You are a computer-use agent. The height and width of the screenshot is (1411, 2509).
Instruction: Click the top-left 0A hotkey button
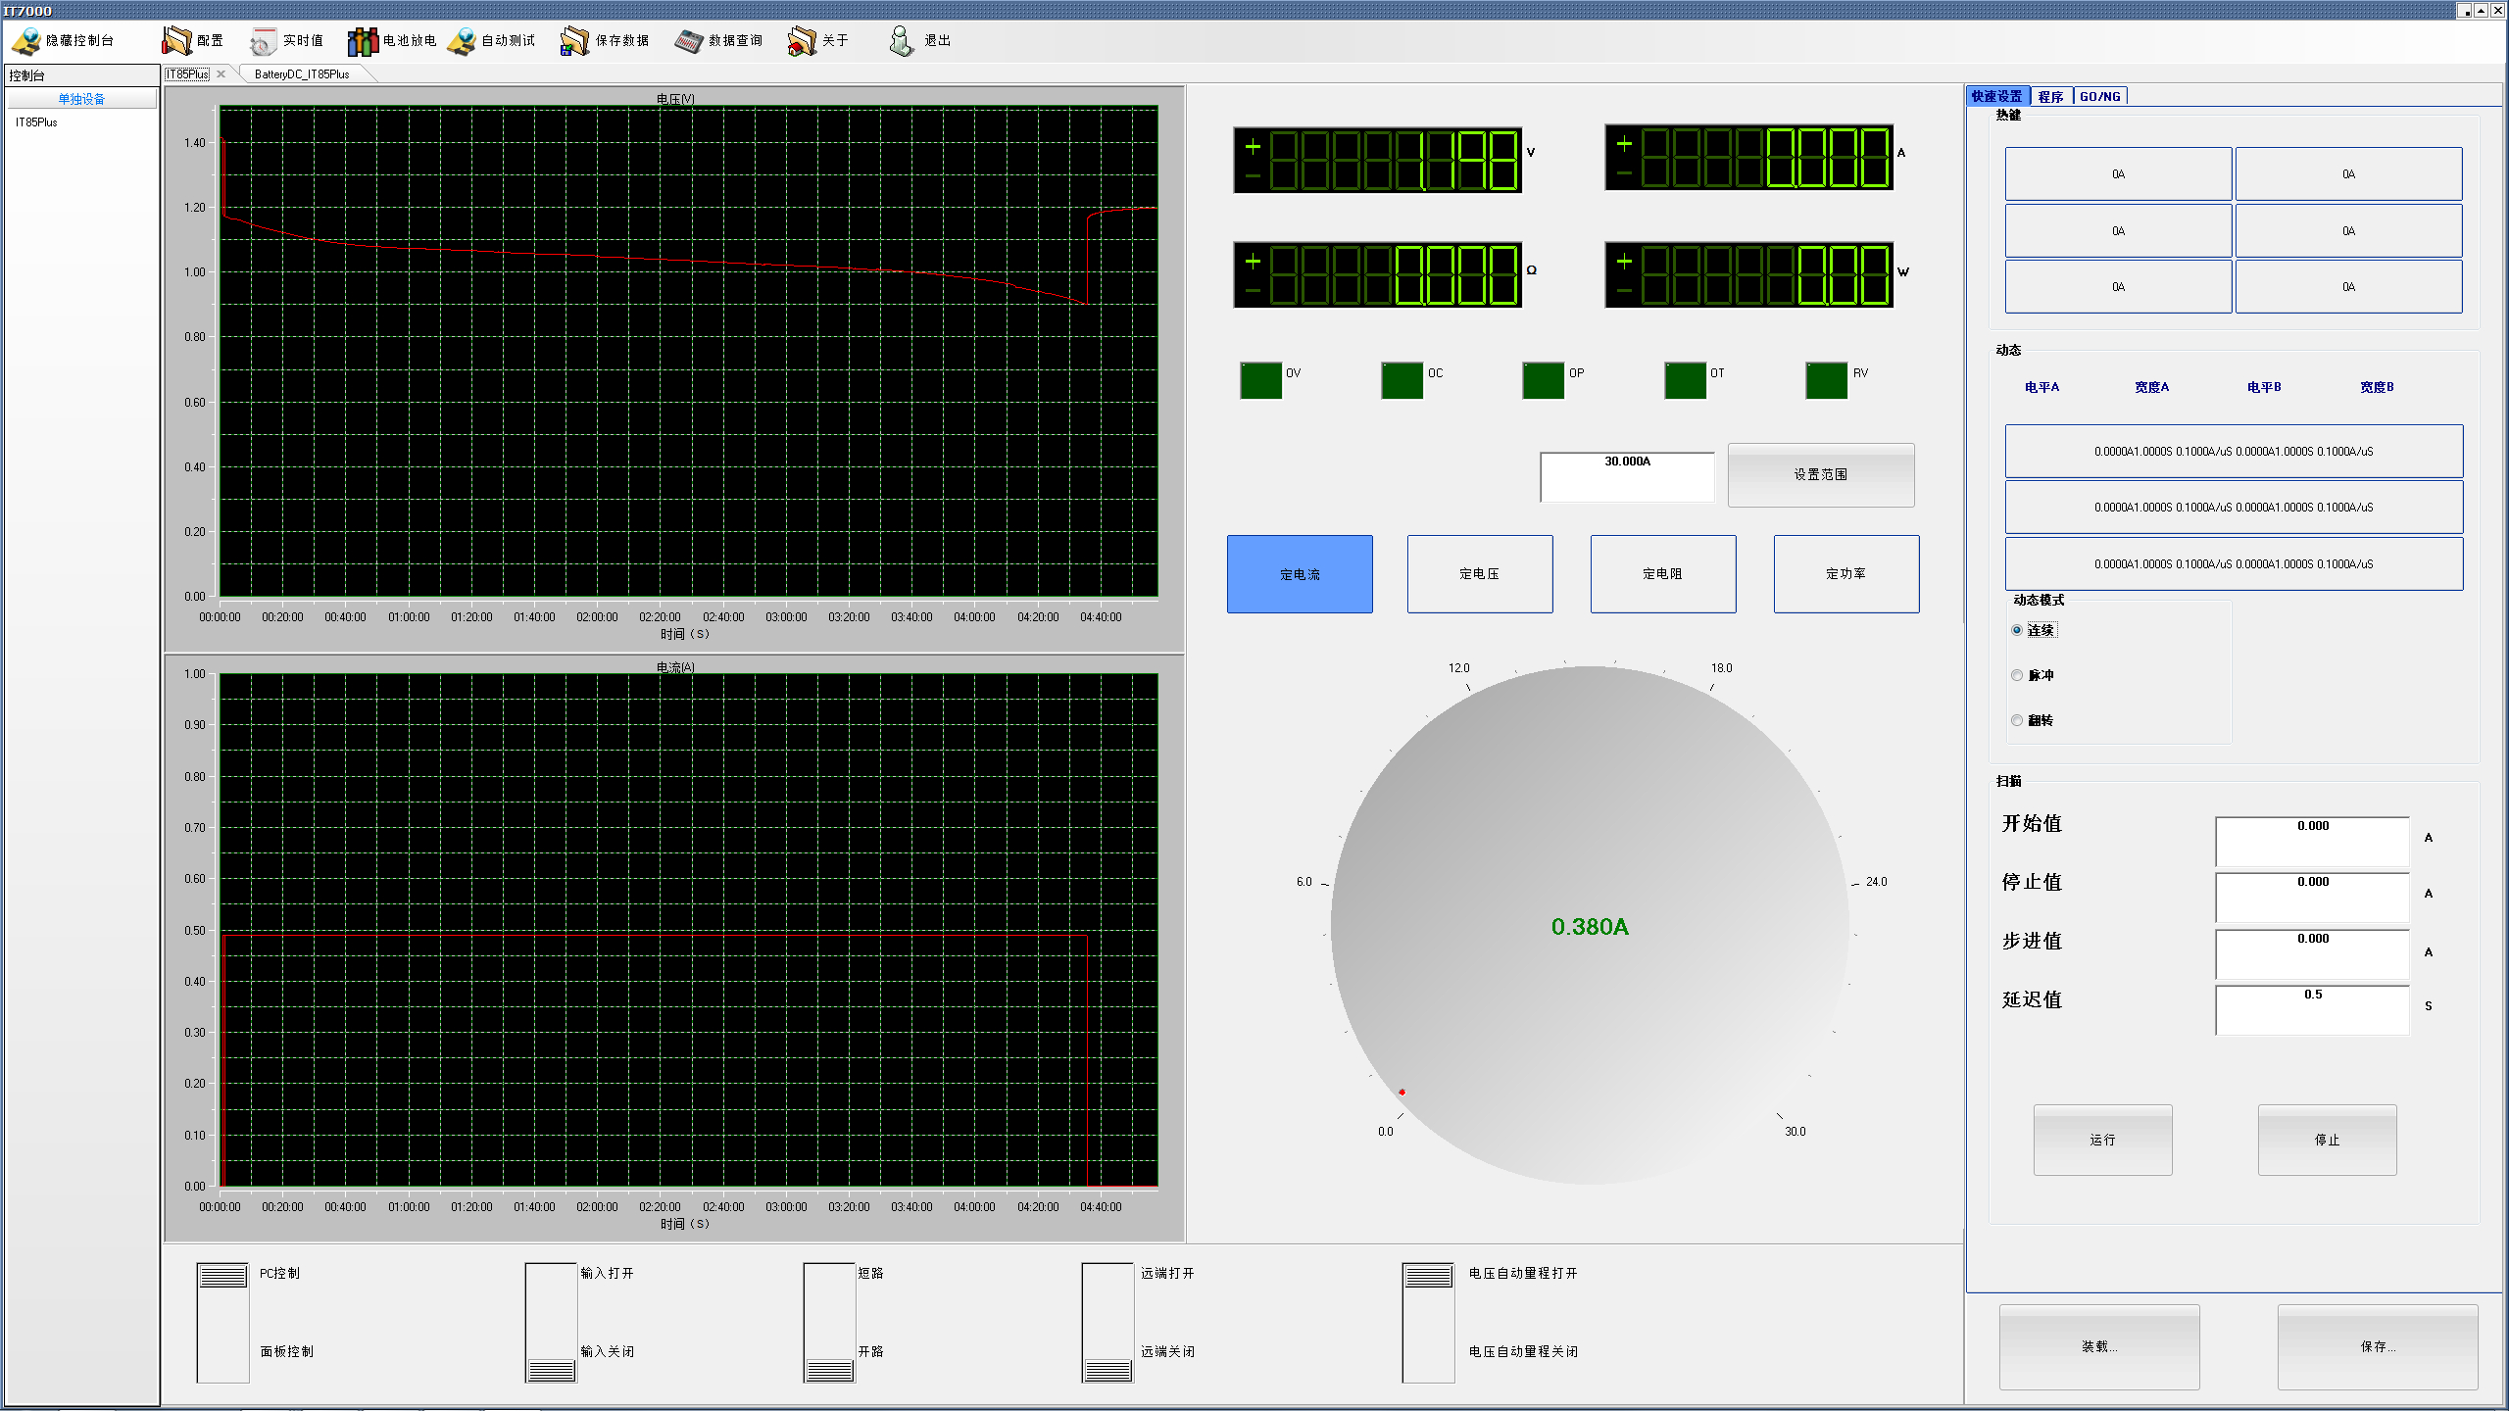coord(2118,174)
